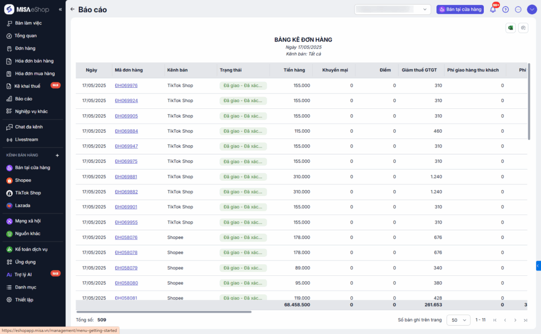This screenshot has height=334, width=541.
Task: Open the more options ellipsis icon
Action: 518,10
